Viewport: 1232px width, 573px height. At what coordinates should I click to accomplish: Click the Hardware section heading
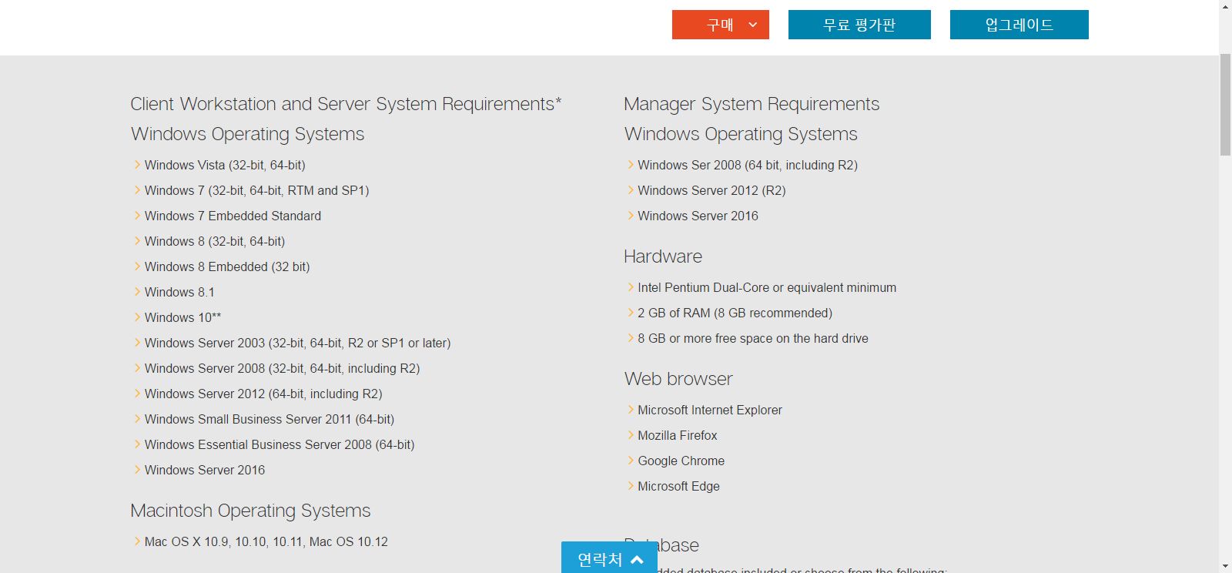coord(663,256)
